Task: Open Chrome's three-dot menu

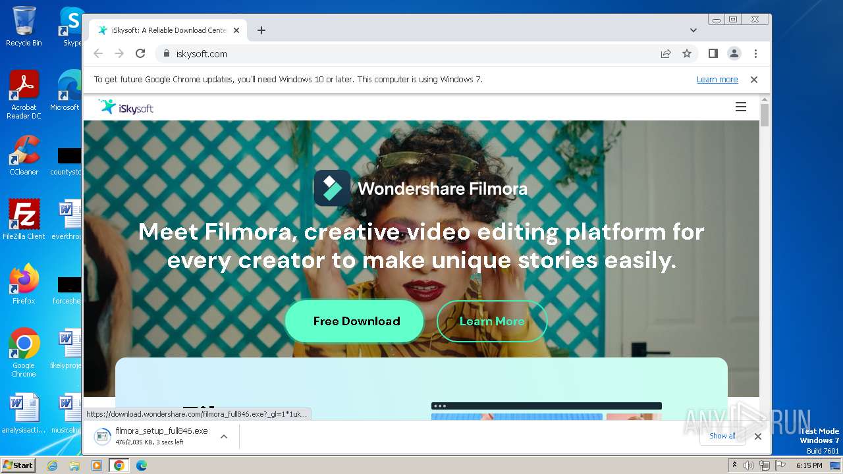Action: click(755, 54)
